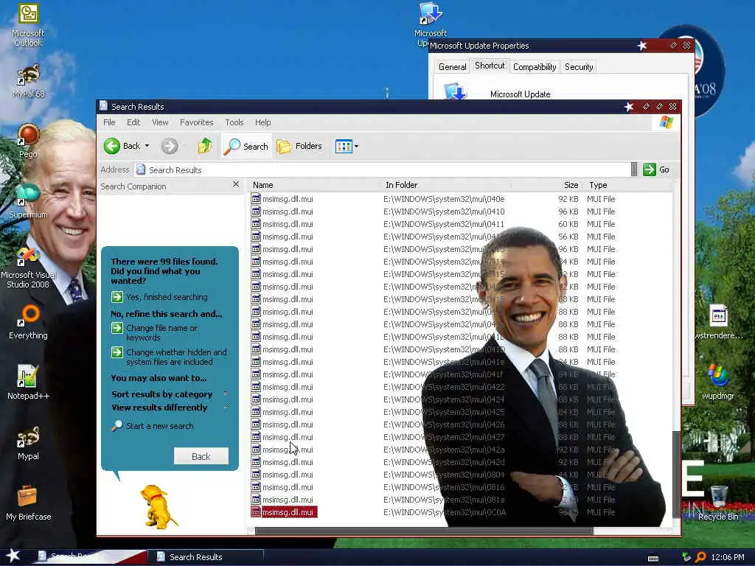Click the Go button in address bar

click(x=657, y=170)
